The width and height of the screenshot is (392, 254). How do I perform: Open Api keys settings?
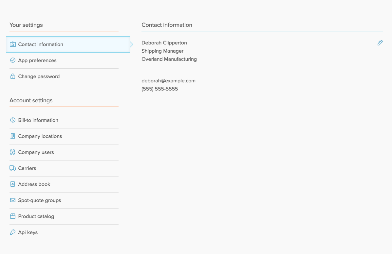pos(64,232)
